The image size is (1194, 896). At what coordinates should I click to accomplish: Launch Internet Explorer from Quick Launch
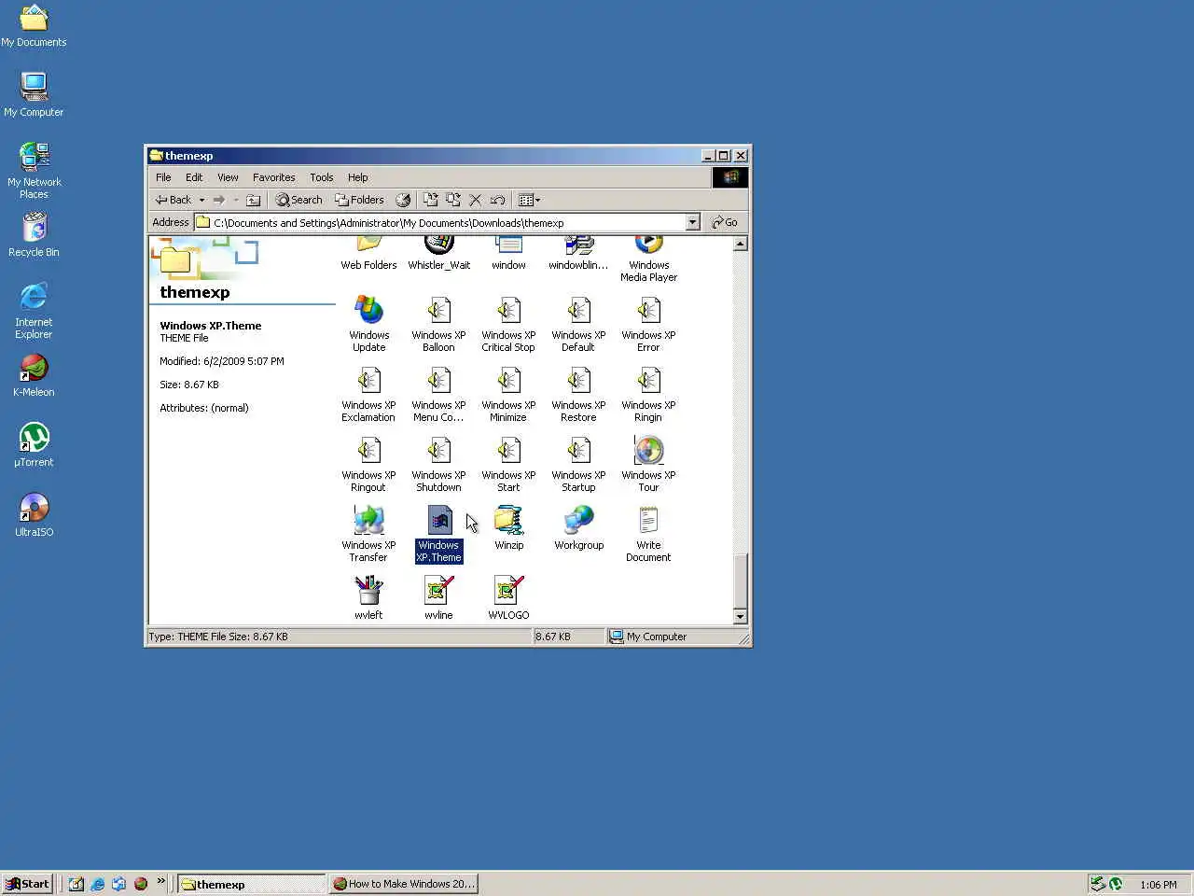click(98, 884)
